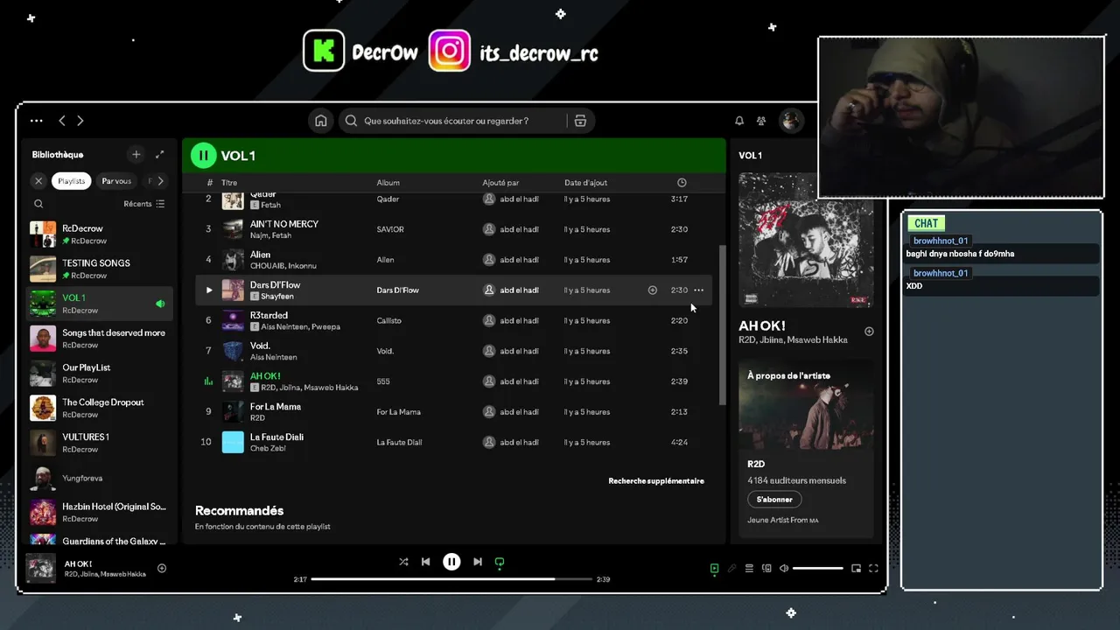The image size is (1120, 630).
Task: Create new playlist with plus icon
Action: tap(136, 154)
